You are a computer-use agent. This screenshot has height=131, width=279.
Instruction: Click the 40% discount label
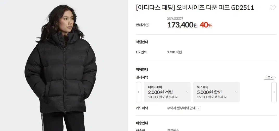[x=206, y=25]
